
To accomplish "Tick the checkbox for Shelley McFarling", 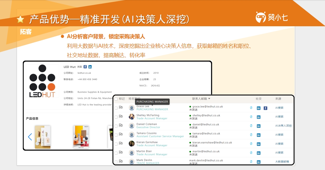I will click(x=116, y=117).
